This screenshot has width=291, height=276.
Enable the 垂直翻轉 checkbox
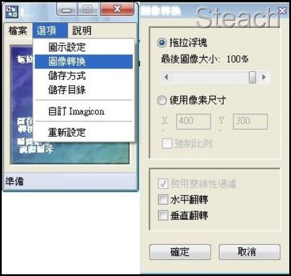tap(163, 215)
